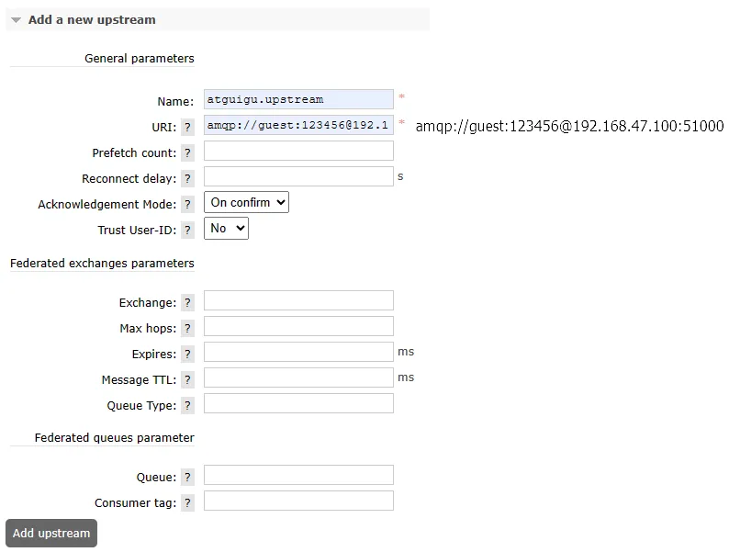The image size is (729, 552).
Task: Click the Max hops help icon
Action: pos(187,329)
